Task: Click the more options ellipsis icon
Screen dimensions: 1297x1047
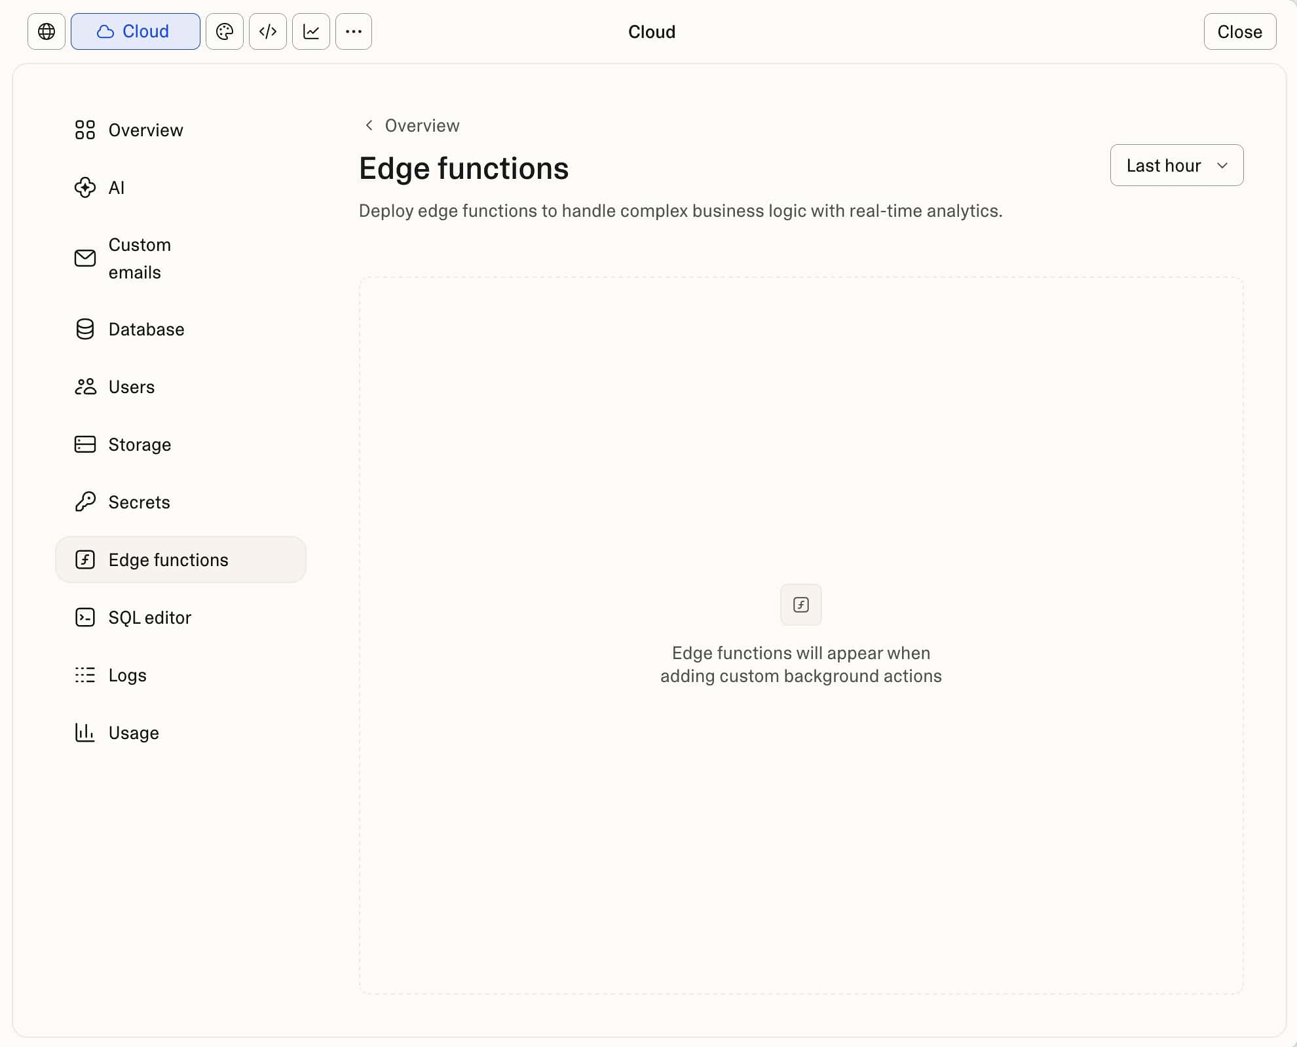Action: pyautogui.click(x=353, y=31)
